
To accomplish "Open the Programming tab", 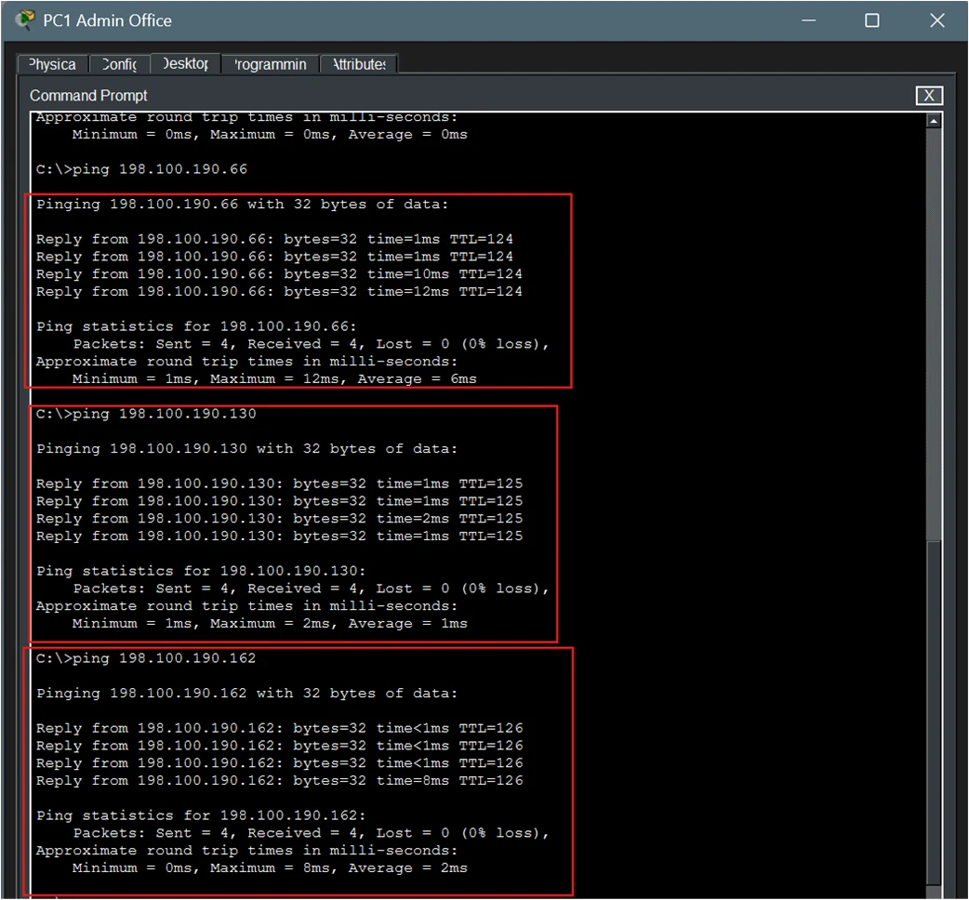I will [x=270, y=64].
